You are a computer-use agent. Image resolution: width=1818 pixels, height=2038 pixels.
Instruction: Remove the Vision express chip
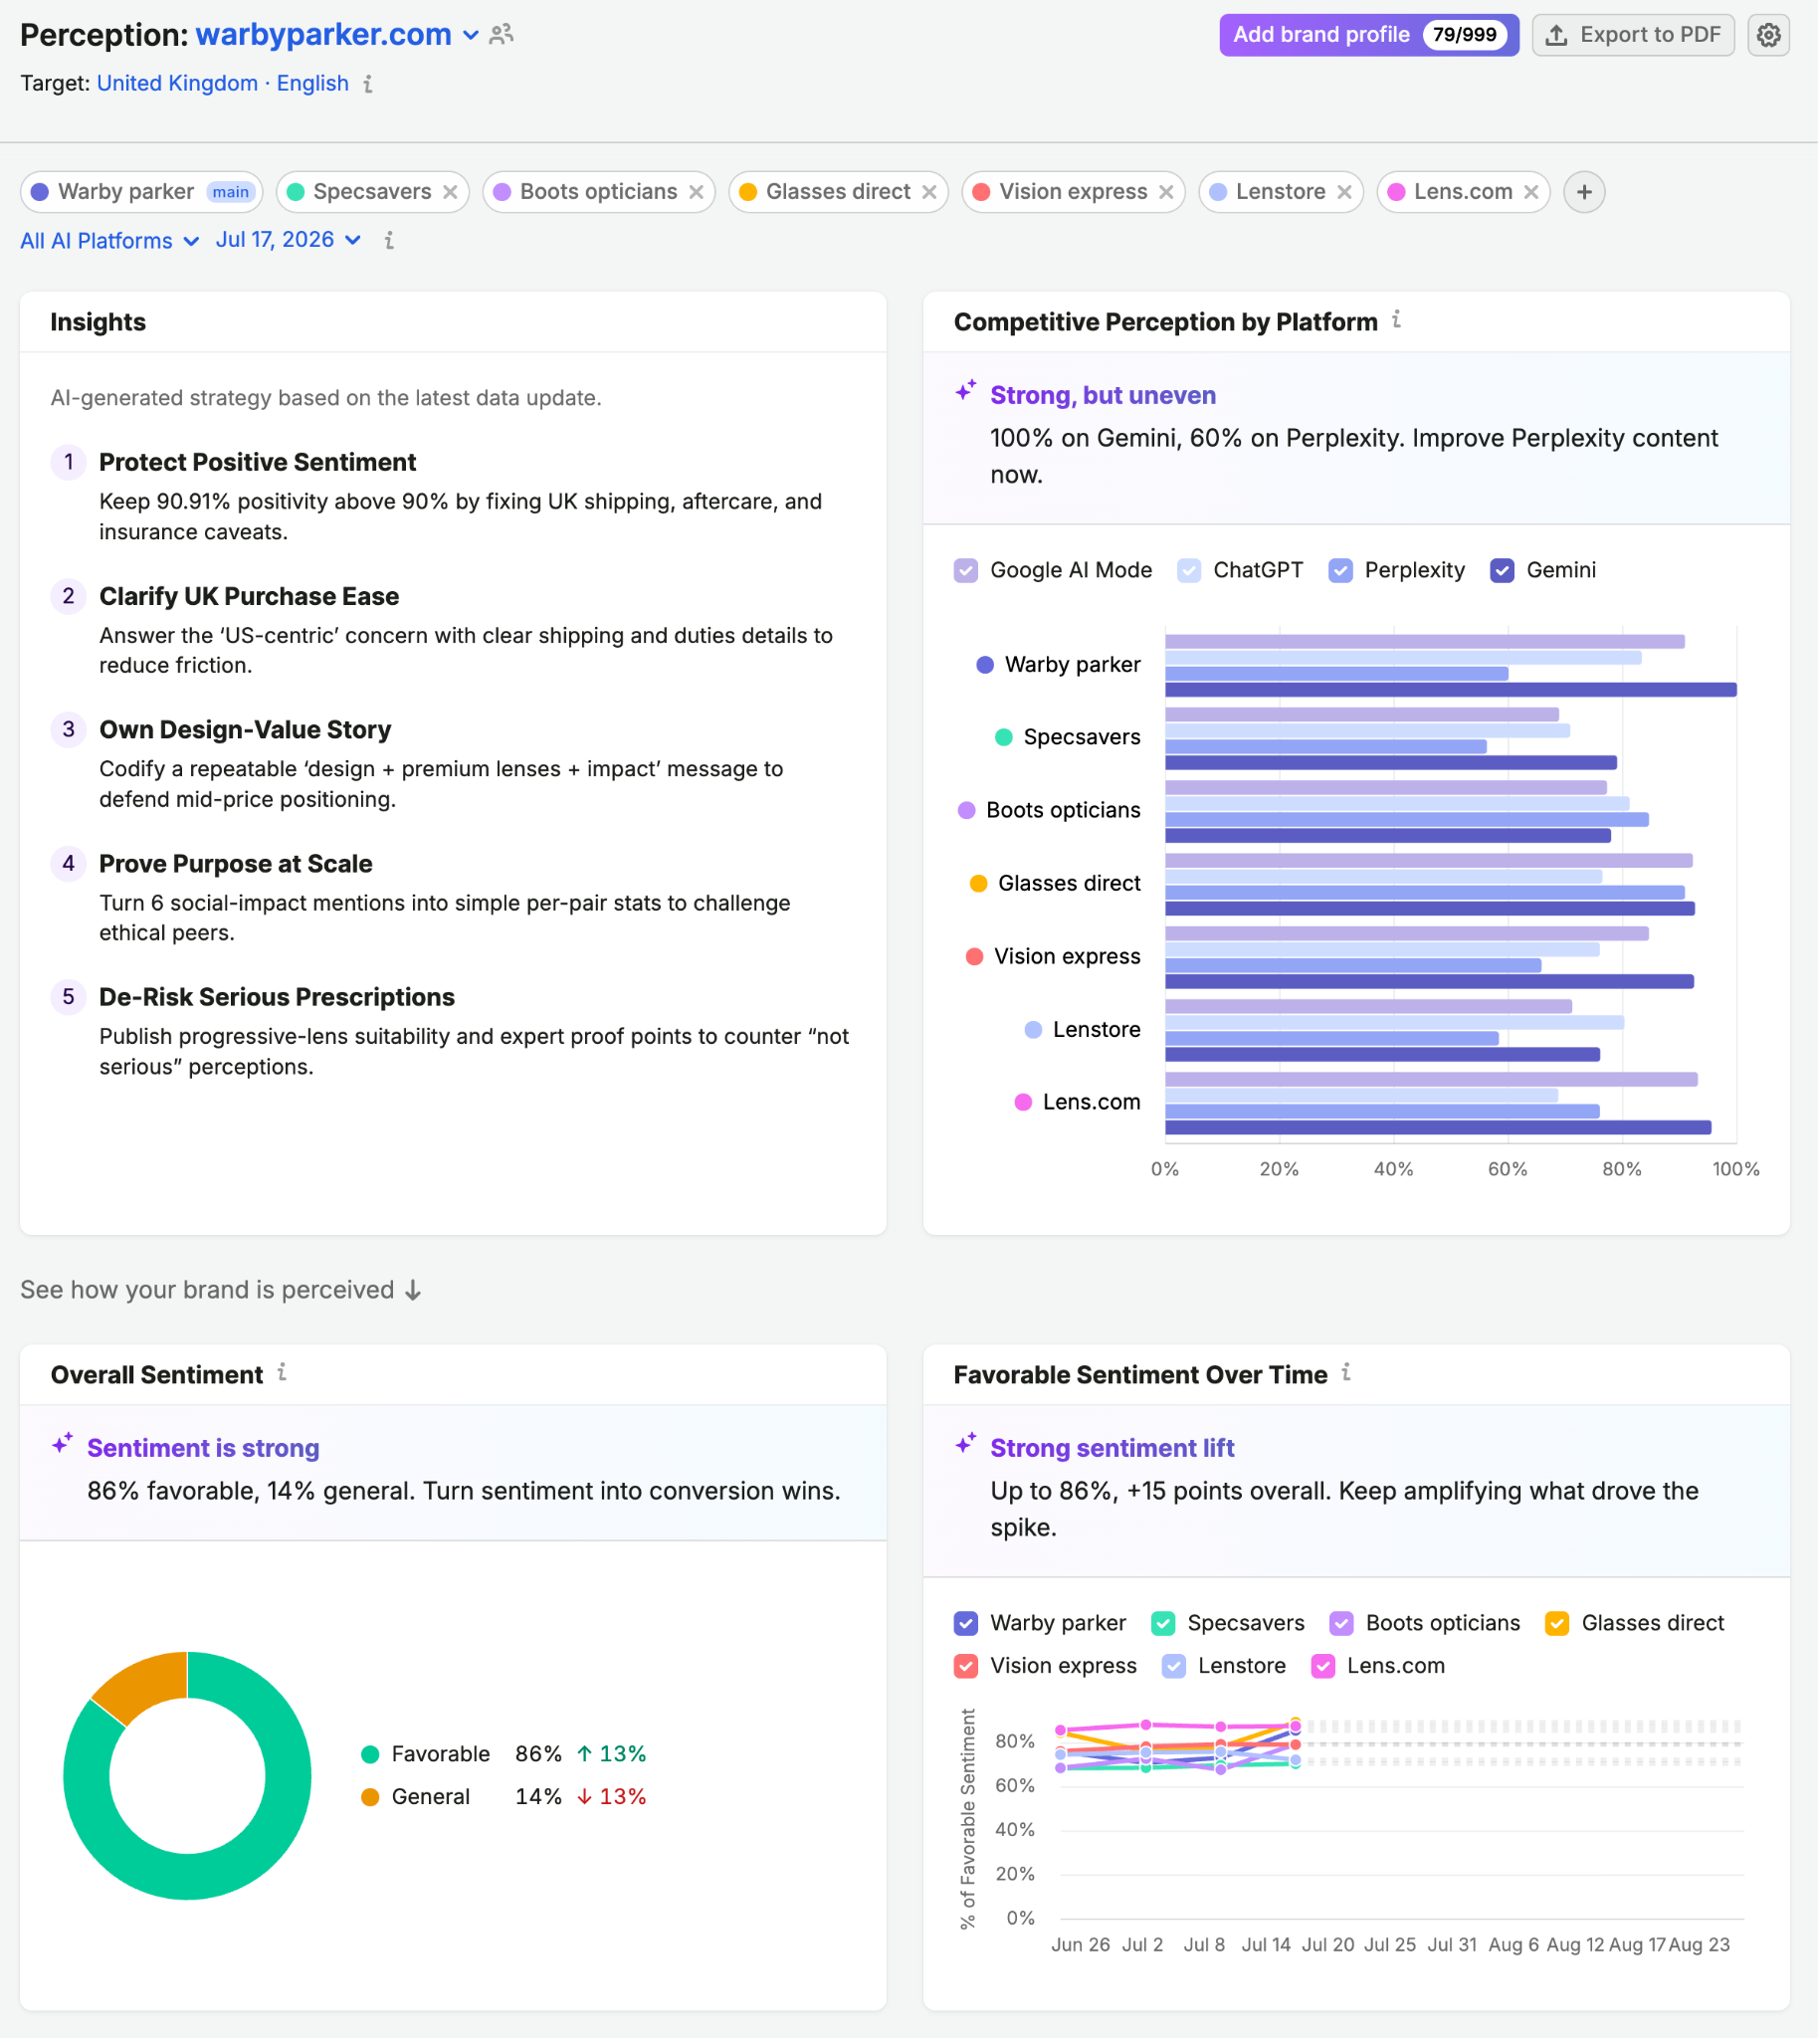[1165, 192]
